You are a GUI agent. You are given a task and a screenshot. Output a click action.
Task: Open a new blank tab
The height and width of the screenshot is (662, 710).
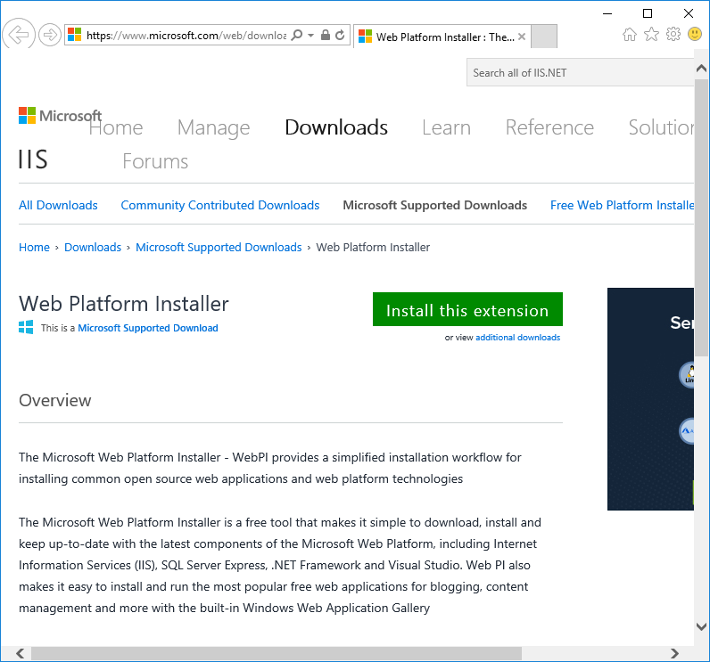click(544, 37)
